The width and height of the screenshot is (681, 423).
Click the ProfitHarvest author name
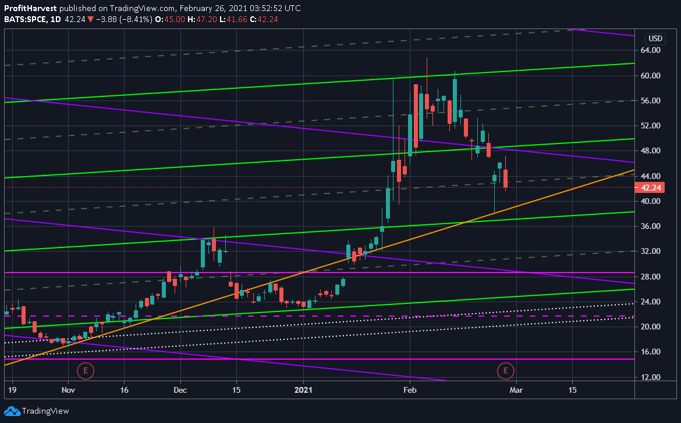30,8
